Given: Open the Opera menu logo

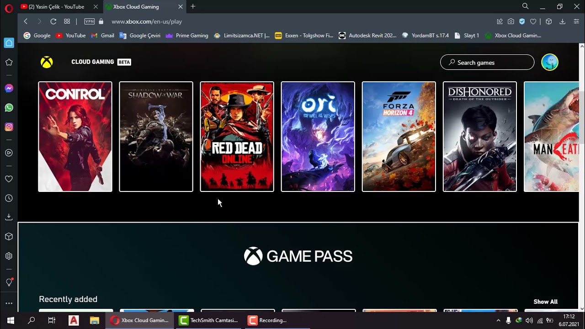Looking at the screenshot, I should point(9,8).
